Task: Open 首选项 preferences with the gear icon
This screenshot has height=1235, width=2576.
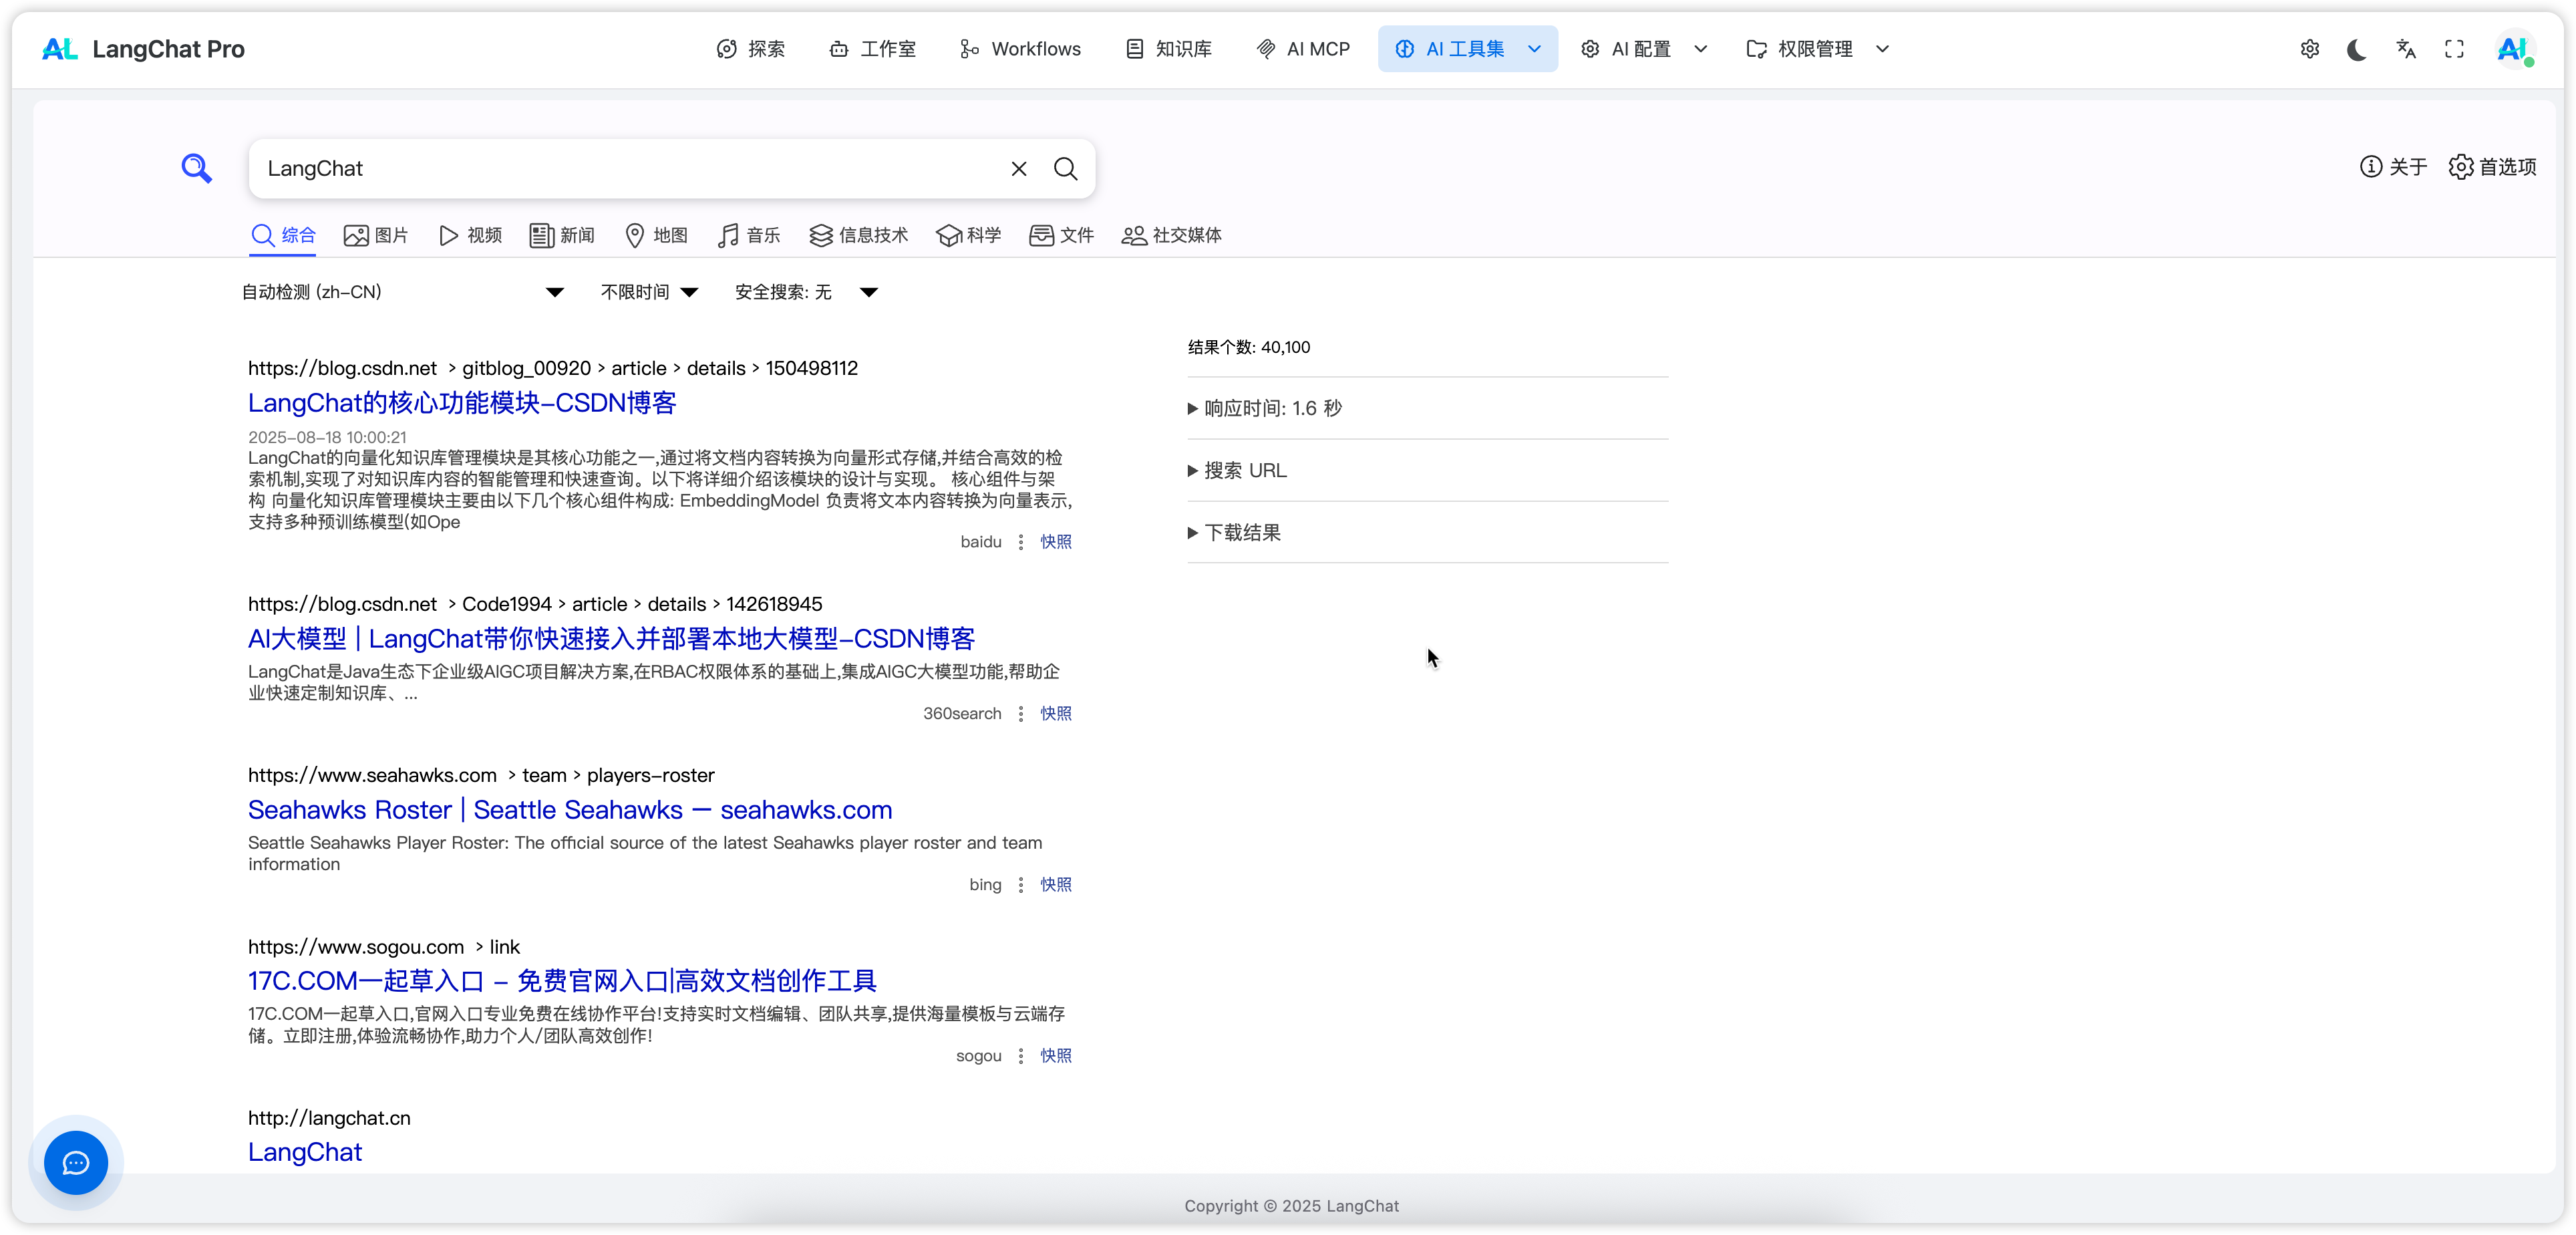Action: 2462,167
